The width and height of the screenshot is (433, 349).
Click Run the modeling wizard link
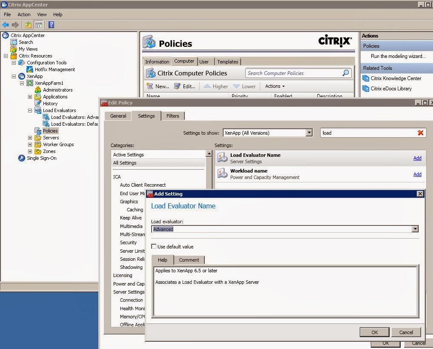coord(398,56)
